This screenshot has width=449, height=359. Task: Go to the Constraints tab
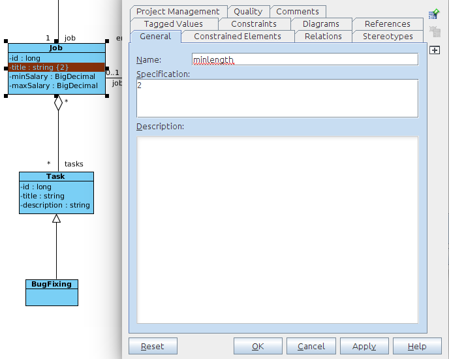(x=254, y=23)
